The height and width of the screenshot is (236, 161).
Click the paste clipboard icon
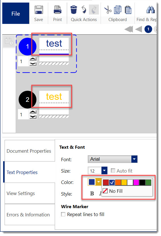click(x=128, y=10)
